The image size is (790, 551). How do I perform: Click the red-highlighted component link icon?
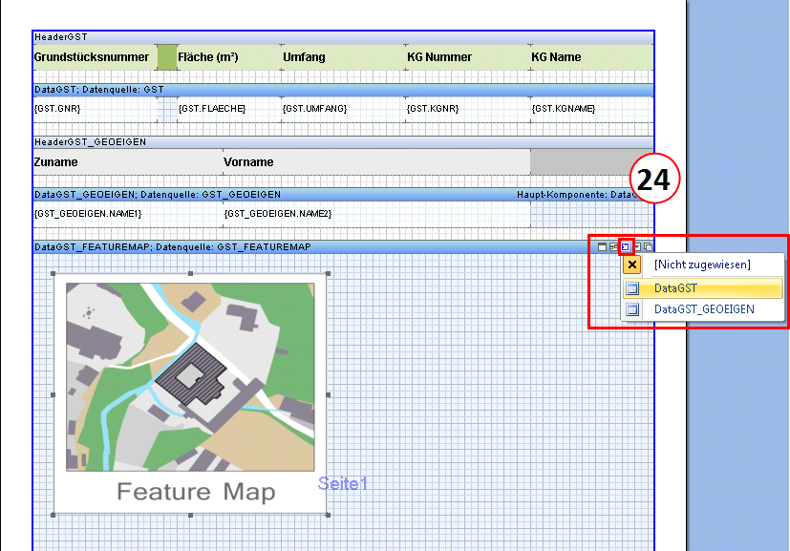(x=626, y=246)
